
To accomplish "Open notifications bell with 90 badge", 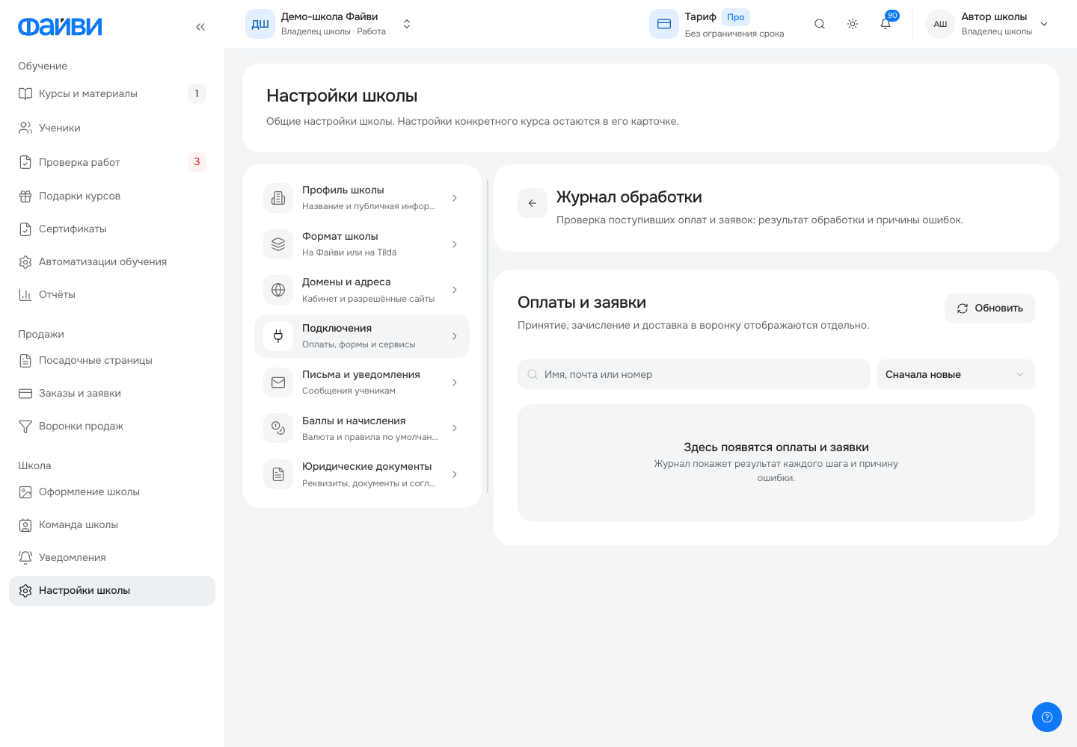I will pyautogui.click(x=886, y=24).
